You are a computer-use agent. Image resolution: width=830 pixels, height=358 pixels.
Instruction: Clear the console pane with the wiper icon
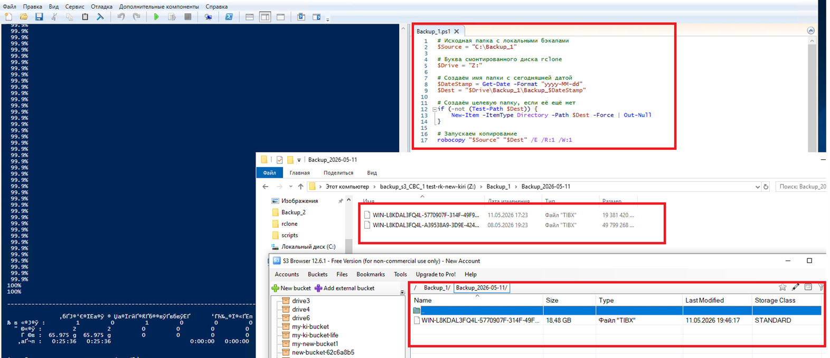tap(100, 17)
